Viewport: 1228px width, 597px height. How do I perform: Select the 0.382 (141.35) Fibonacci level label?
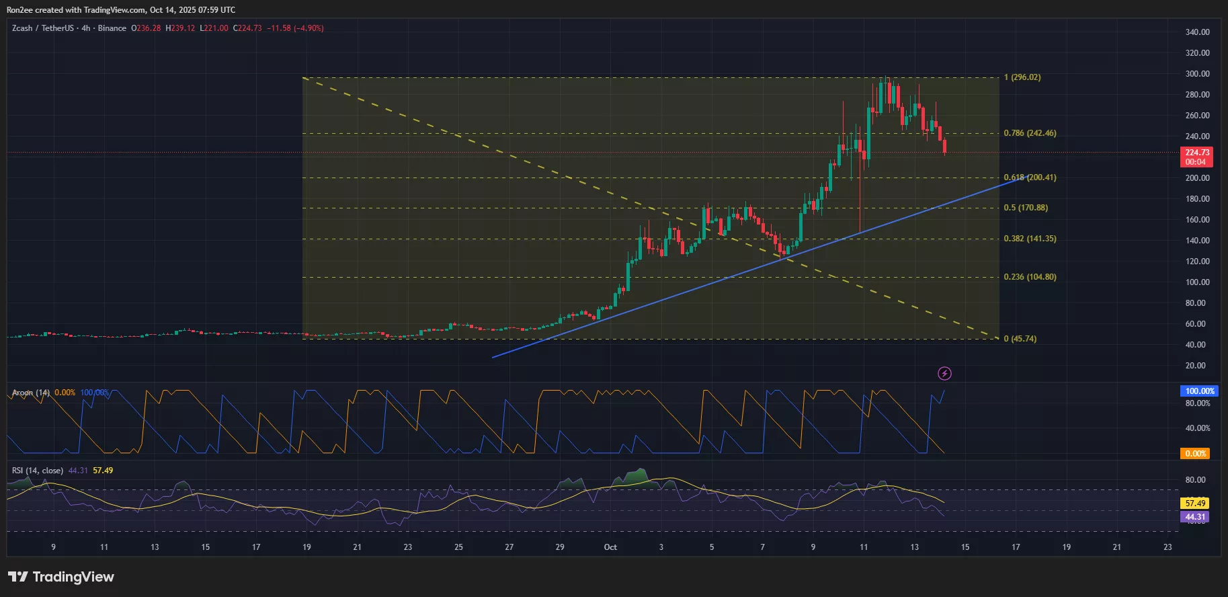pos(1030,239)
